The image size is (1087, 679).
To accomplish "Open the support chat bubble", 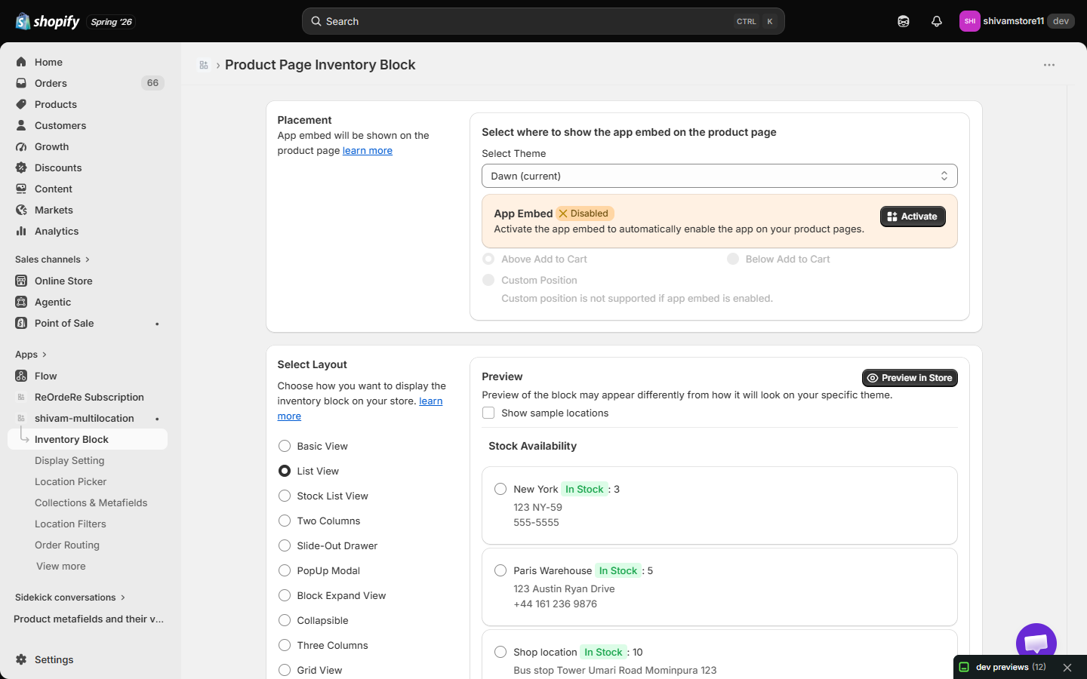I will 1036,644.
